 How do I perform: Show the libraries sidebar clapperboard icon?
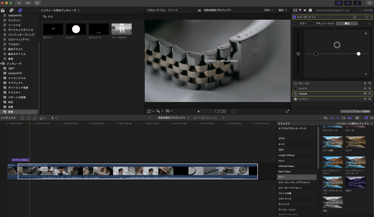pos(3,10)
